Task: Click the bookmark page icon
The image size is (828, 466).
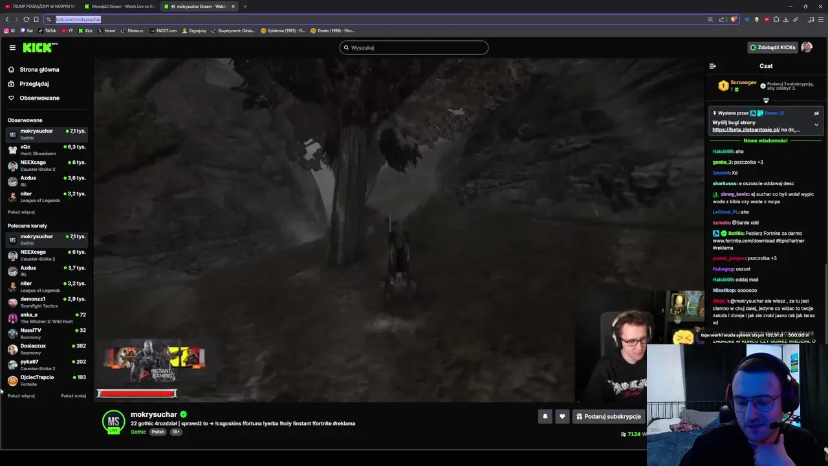Action: point(36,19)
